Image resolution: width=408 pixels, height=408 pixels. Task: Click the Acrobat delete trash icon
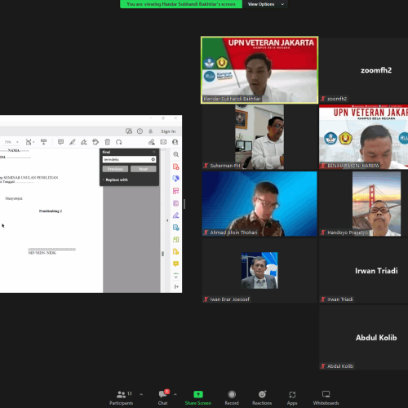(108, 142)
